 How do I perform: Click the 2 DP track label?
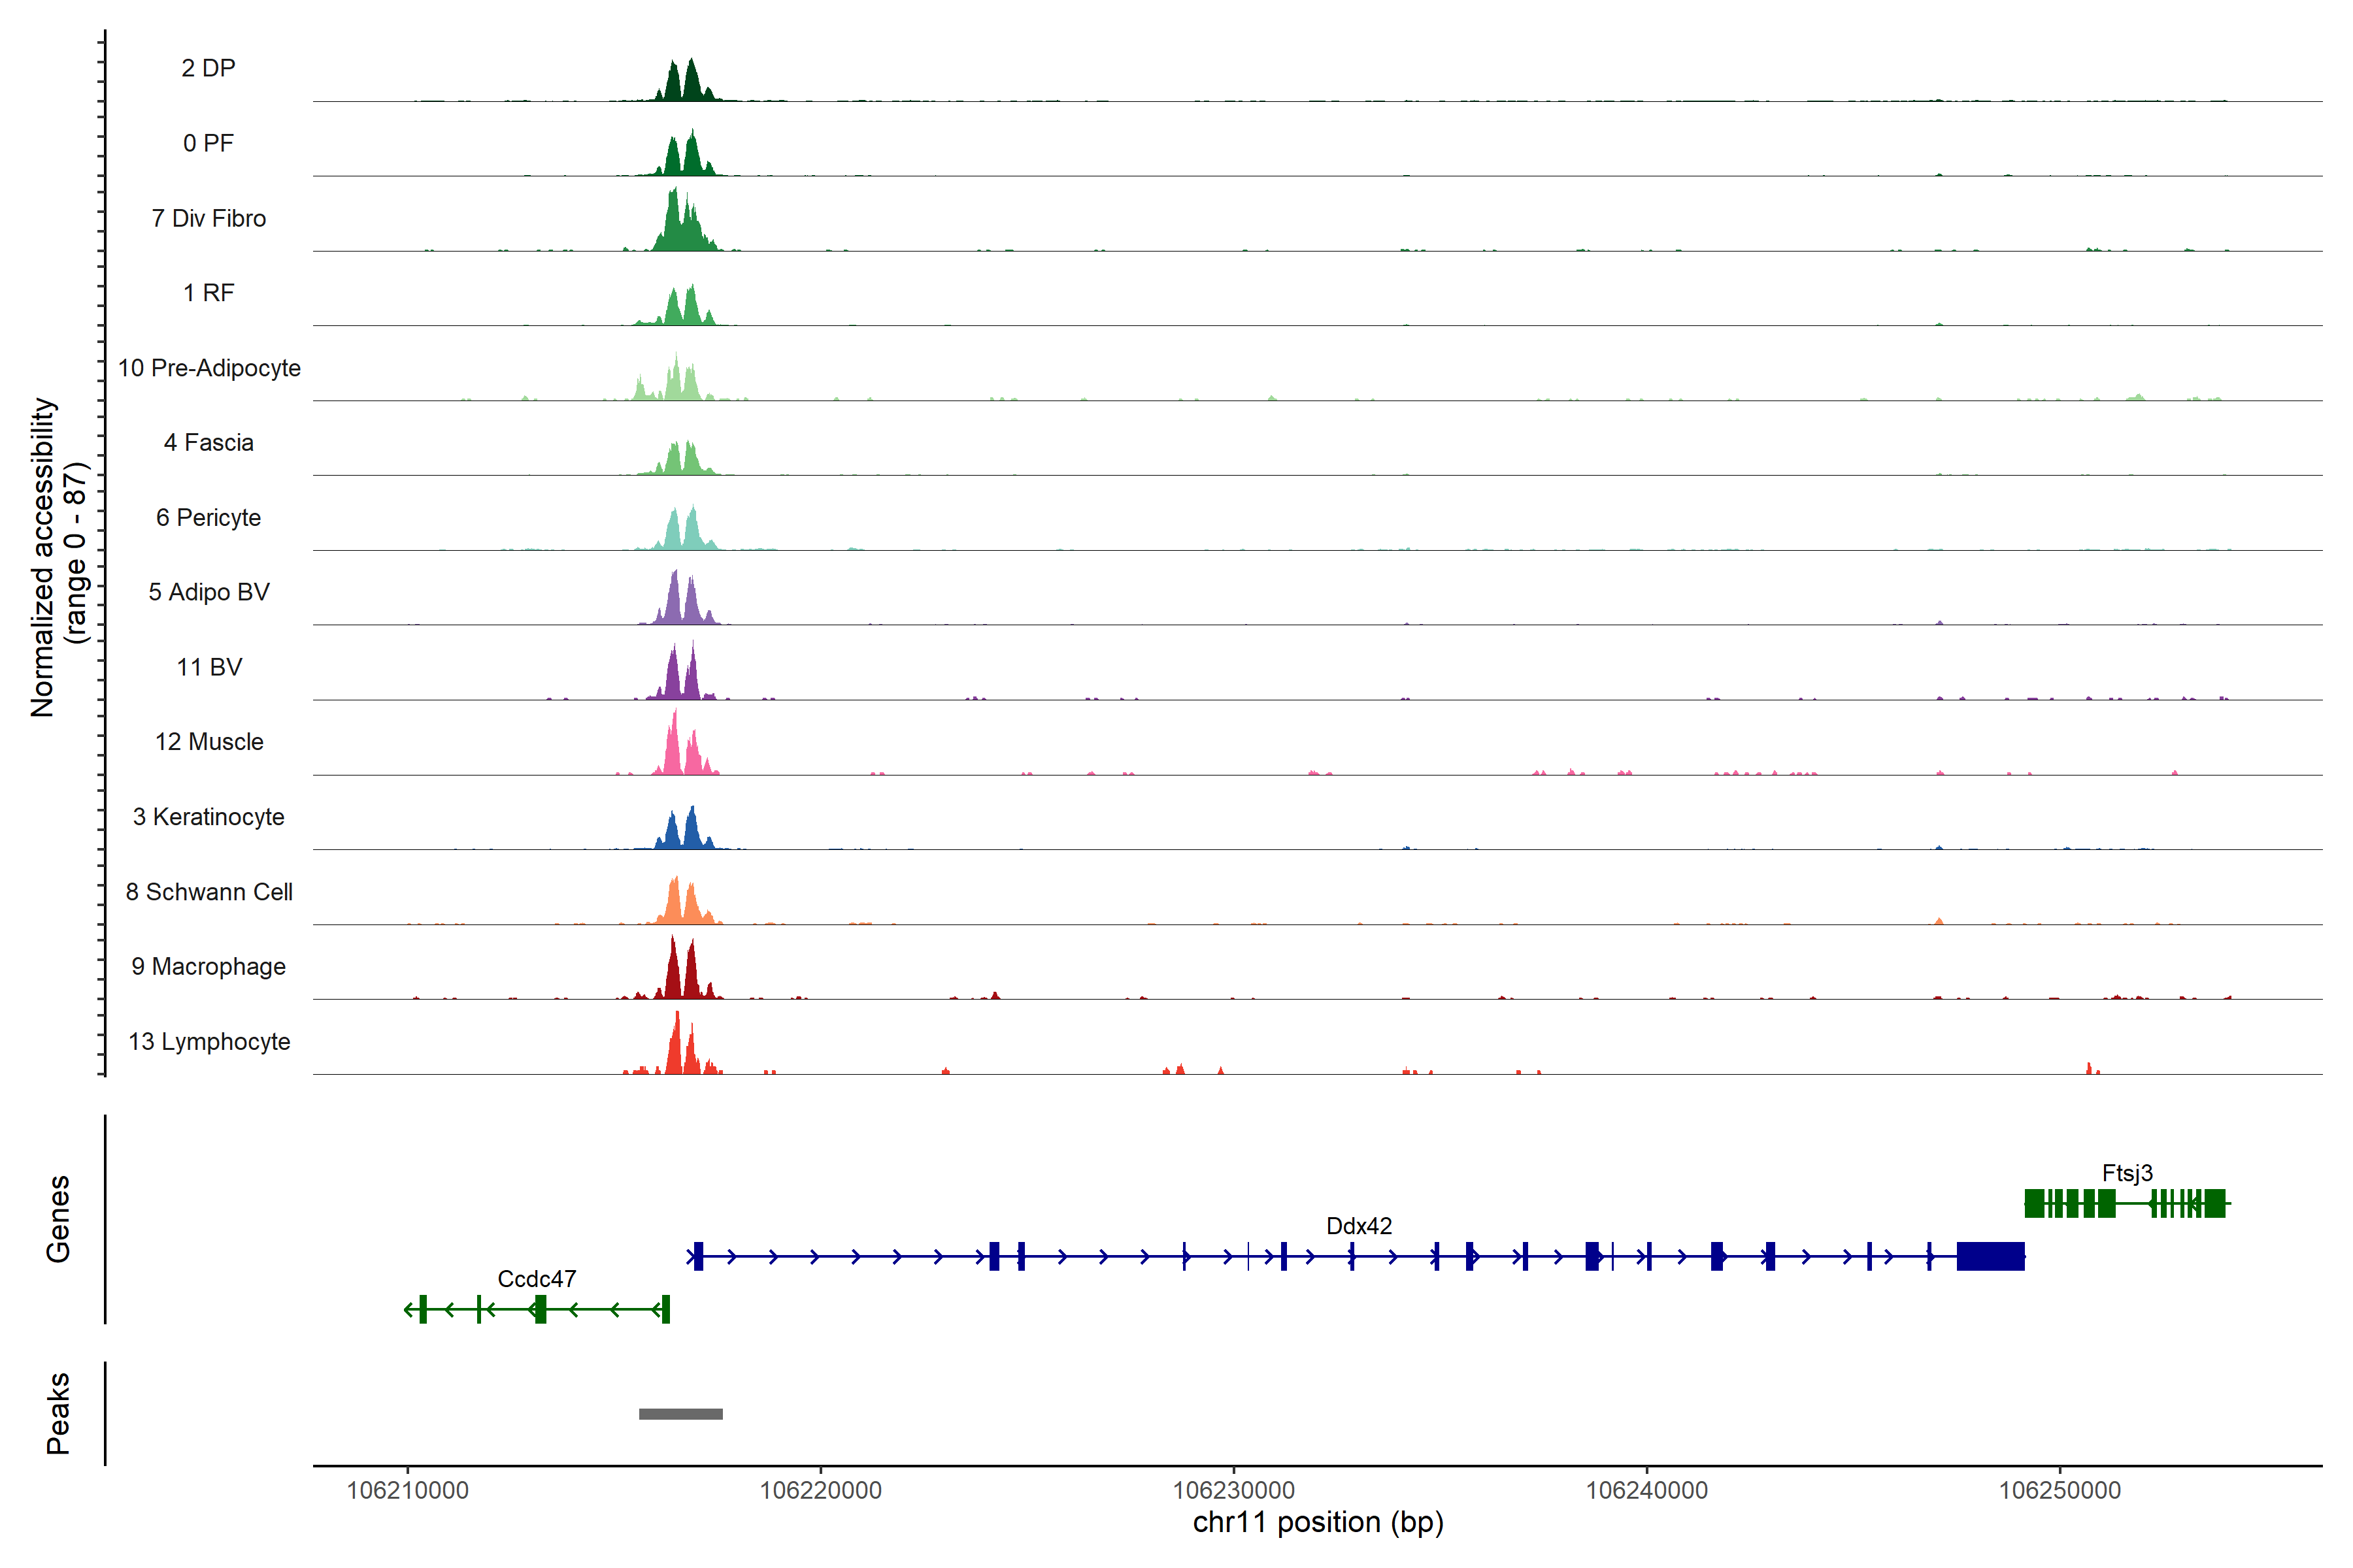point(208,68)
